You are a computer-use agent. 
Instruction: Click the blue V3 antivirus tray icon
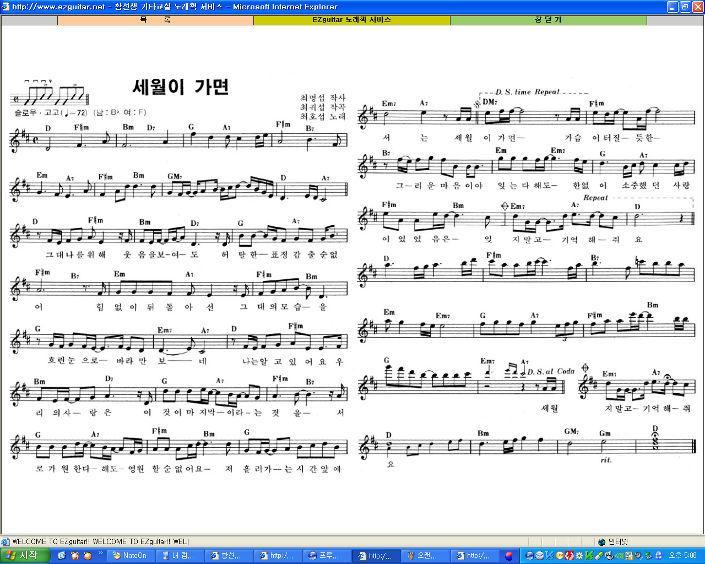549,556
